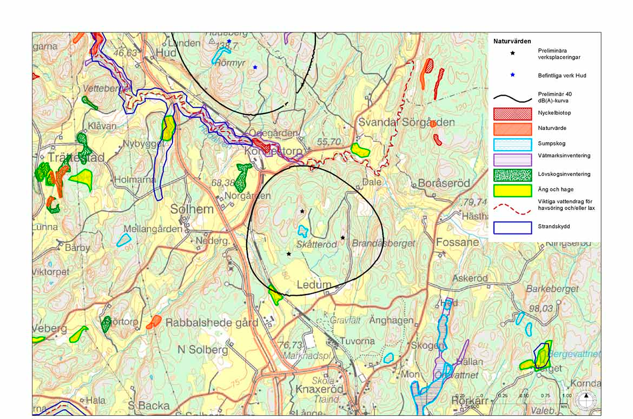
Task: Click the scale bar near the compass
Action: (515, 401)
